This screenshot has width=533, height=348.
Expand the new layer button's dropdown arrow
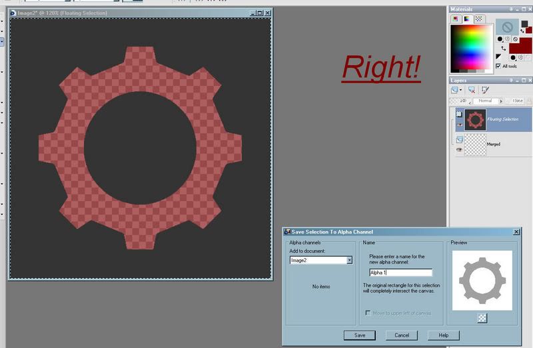461,89
